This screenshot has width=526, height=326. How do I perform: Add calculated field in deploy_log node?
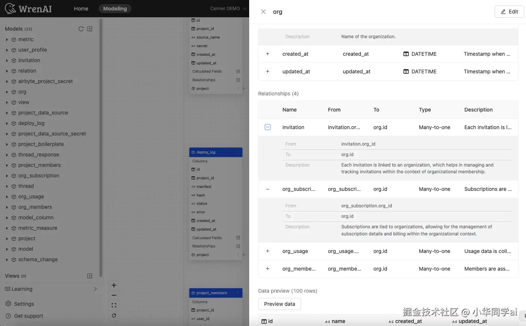[x=238, y=238]
